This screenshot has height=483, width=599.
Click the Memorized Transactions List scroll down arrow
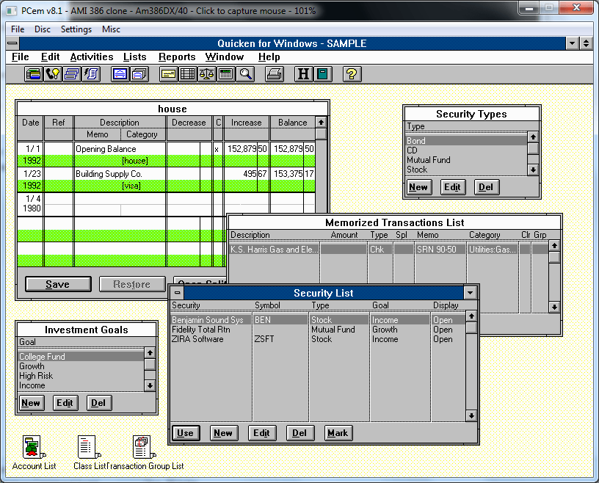click(x=554, y=307)
